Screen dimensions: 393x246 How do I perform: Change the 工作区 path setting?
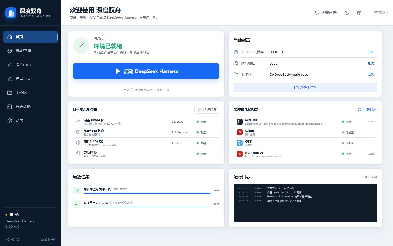tap(371, 74)
